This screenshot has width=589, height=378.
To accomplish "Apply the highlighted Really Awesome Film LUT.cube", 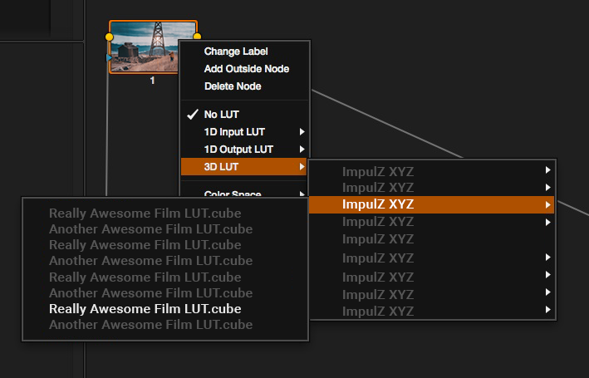I will coord(145,309).
